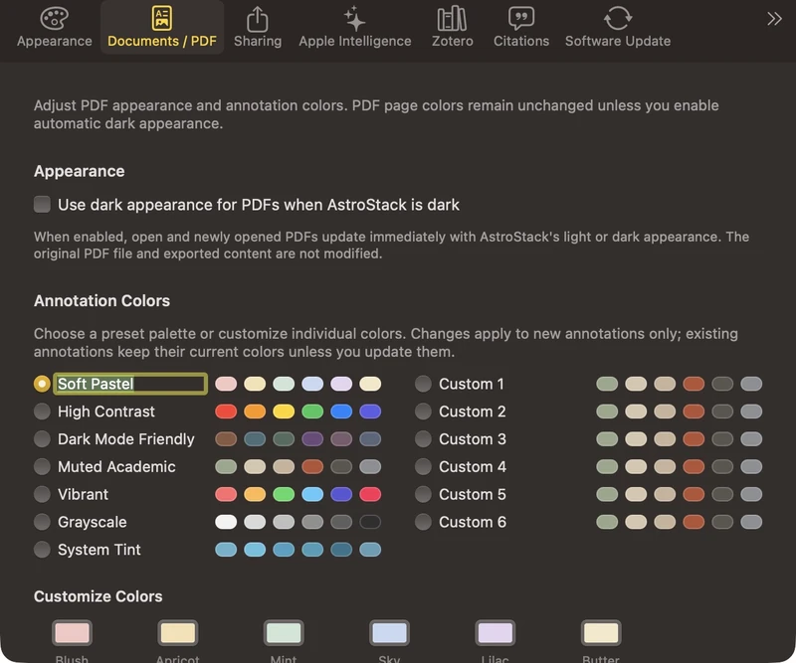
Task: Open the Sharing preferences icon
Action: tap(258, 18)
